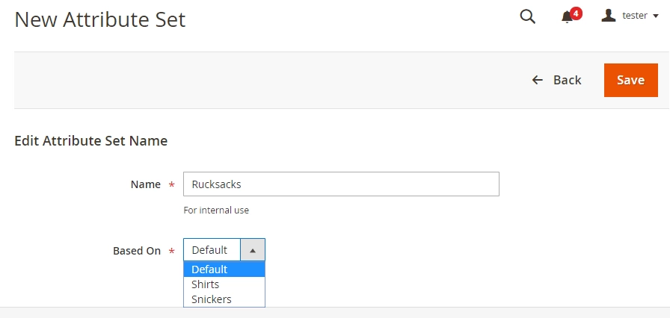Click the 'Edit Attribute Set Name' heading
The image size is (670, 318).
click(91, 140)
